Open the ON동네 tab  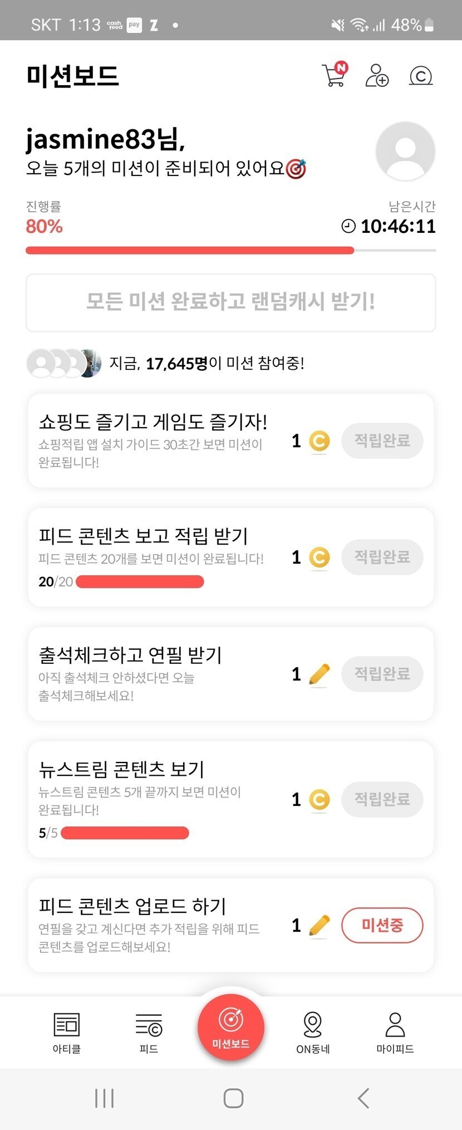(313, 1033)
